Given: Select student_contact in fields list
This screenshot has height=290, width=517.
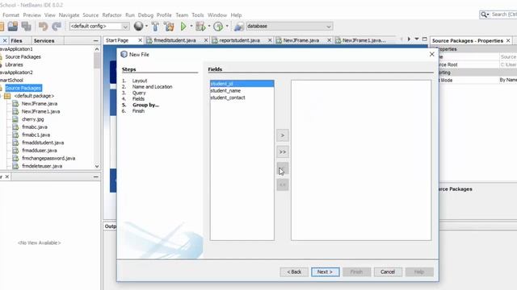Looking at the screenshot, I should click(x=242, y=97).
